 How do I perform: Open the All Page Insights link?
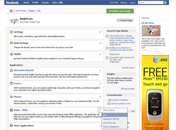pyautogui.click(x=128, y=89)
